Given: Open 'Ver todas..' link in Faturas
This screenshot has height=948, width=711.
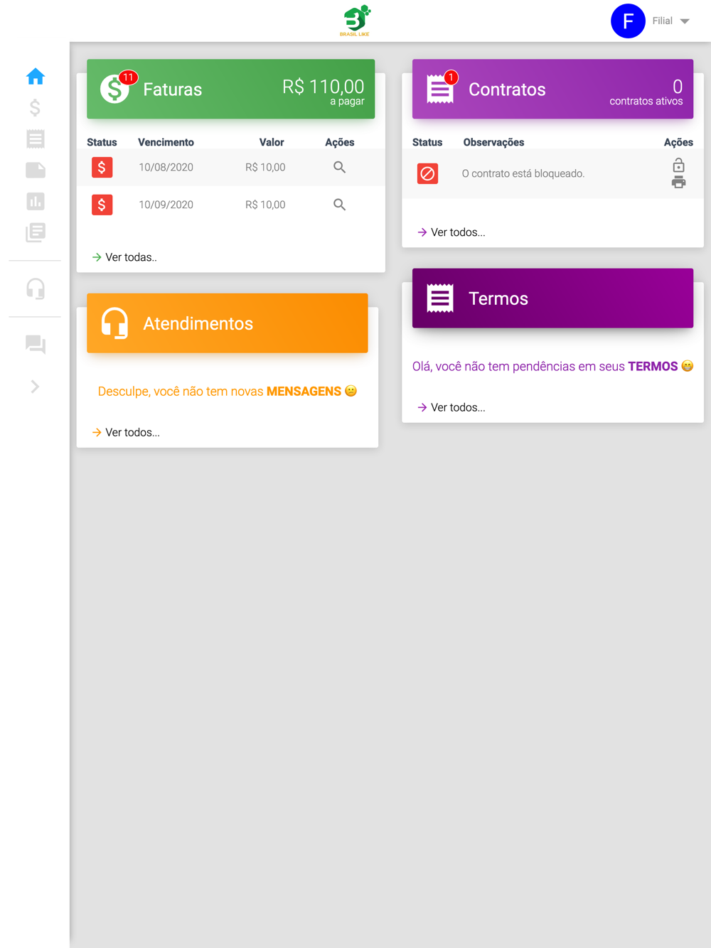Looking at the screenshot, I should point(124,257).
